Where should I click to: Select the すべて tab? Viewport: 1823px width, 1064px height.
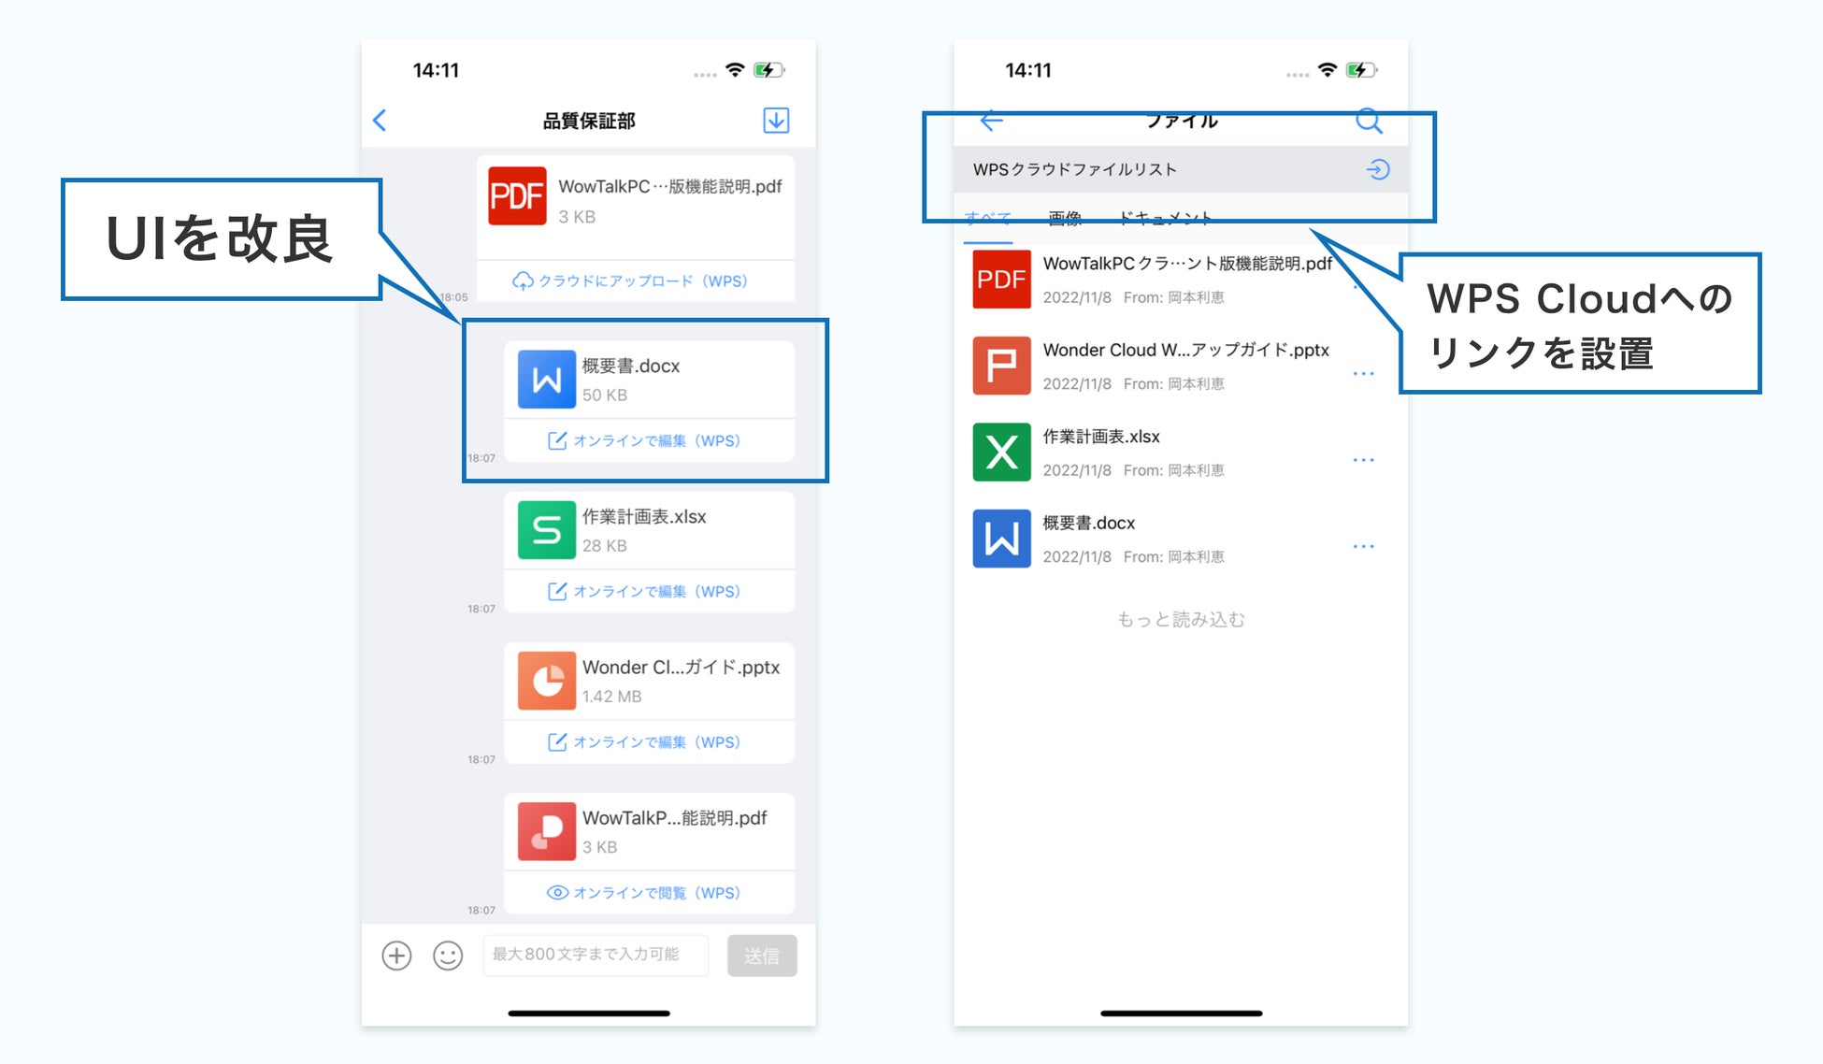tap(987, 219)
